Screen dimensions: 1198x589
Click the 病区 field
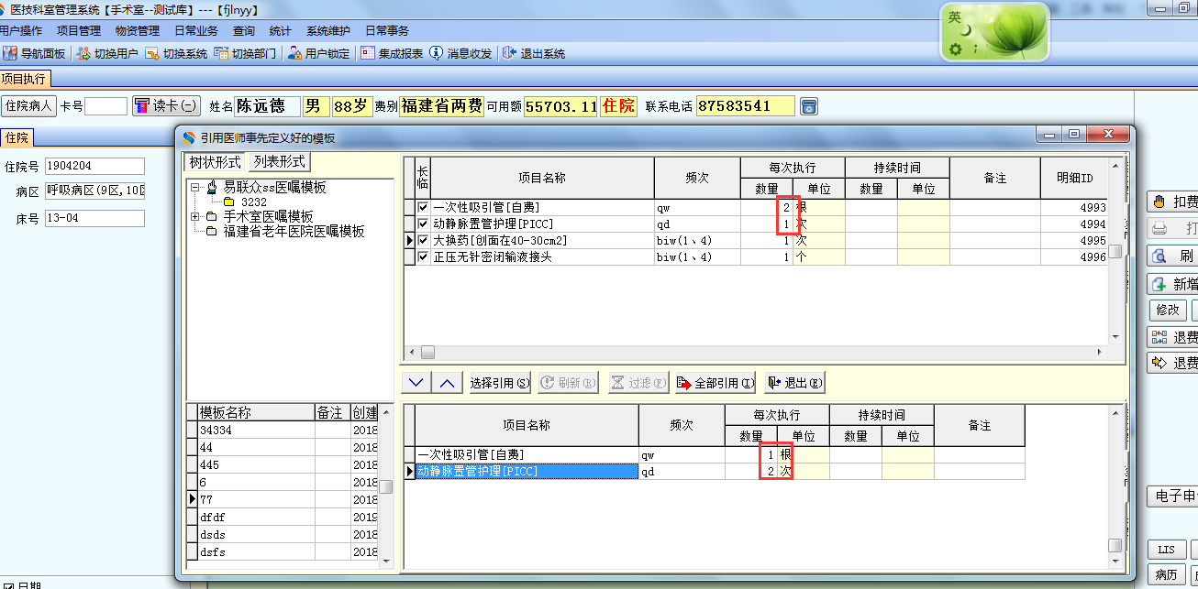(94, 191)
